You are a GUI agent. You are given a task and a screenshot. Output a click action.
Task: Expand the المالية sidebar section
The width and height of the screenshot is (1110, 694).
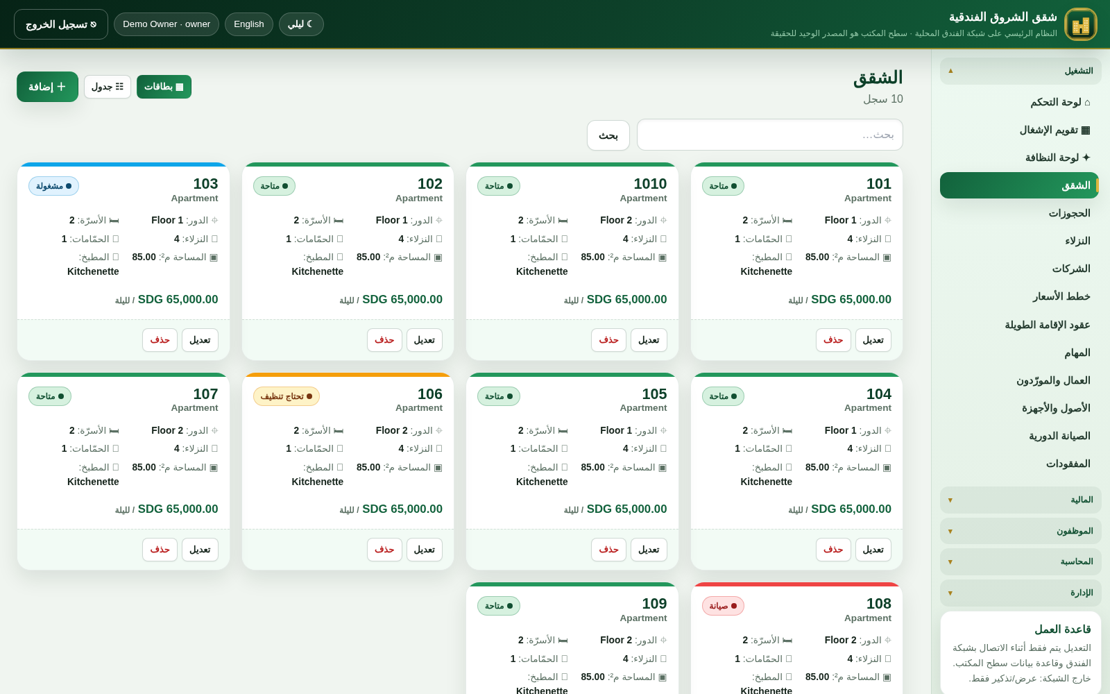point(1021,500)
